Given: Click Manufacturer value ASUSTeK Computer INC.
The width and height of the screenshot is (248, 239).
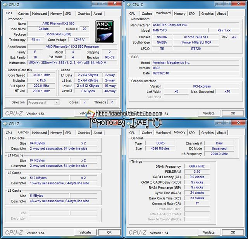Looking at the screenshot, I should [x=195, y=25].
